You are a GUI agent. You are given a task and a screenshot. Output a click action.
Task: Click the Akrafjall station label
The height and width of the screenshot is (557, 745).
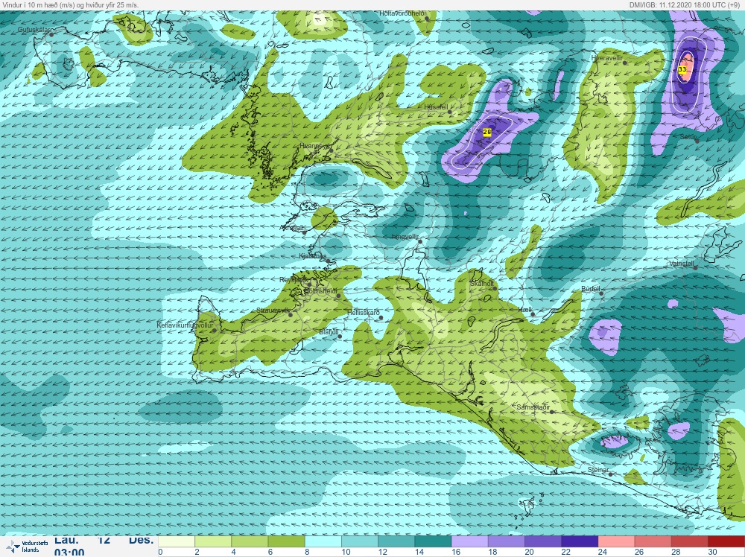[x=292, y=228]
